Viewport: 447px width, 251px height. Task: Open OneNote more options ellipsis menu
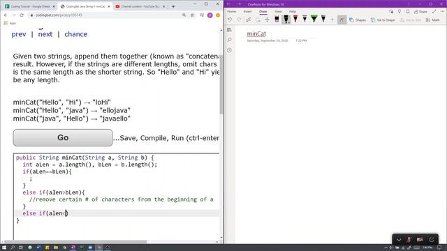click(442, 11)
